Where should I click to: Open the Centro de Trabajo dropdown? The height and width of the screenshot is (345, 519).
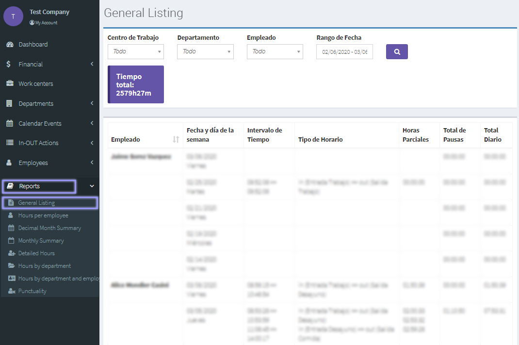pos(135,51)
